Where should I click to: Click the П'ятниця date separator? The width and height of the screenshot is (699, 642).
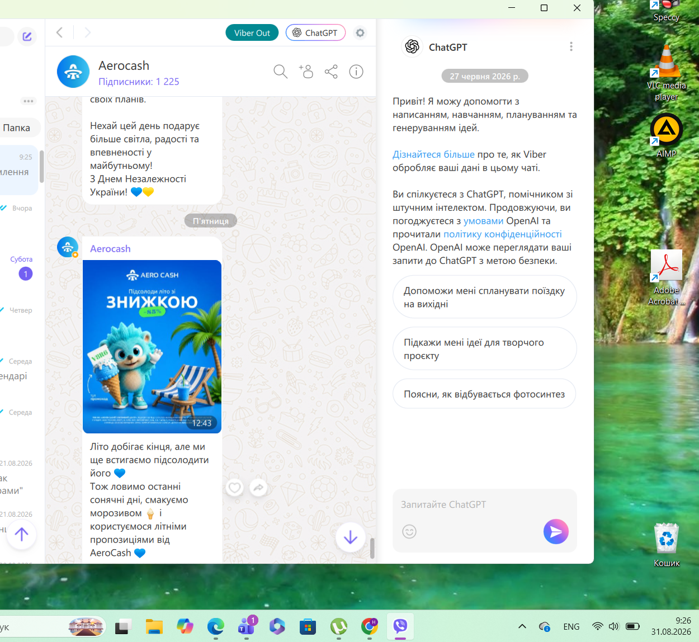pos(211,221)
